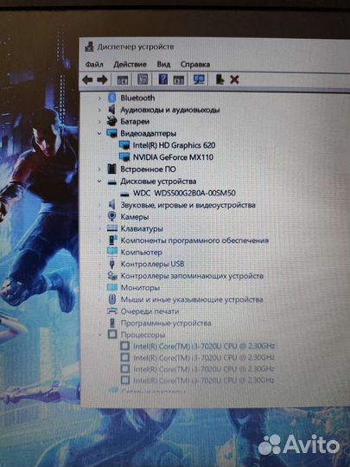Screen dimensions: 350x467
Task: Open the Справка menu
Action: (195, 64)
